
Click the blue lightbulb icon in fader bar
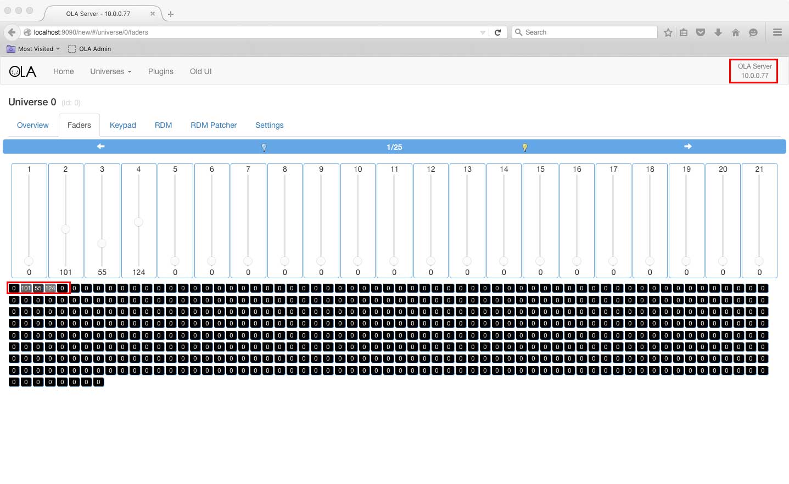[x=264, y=147]
